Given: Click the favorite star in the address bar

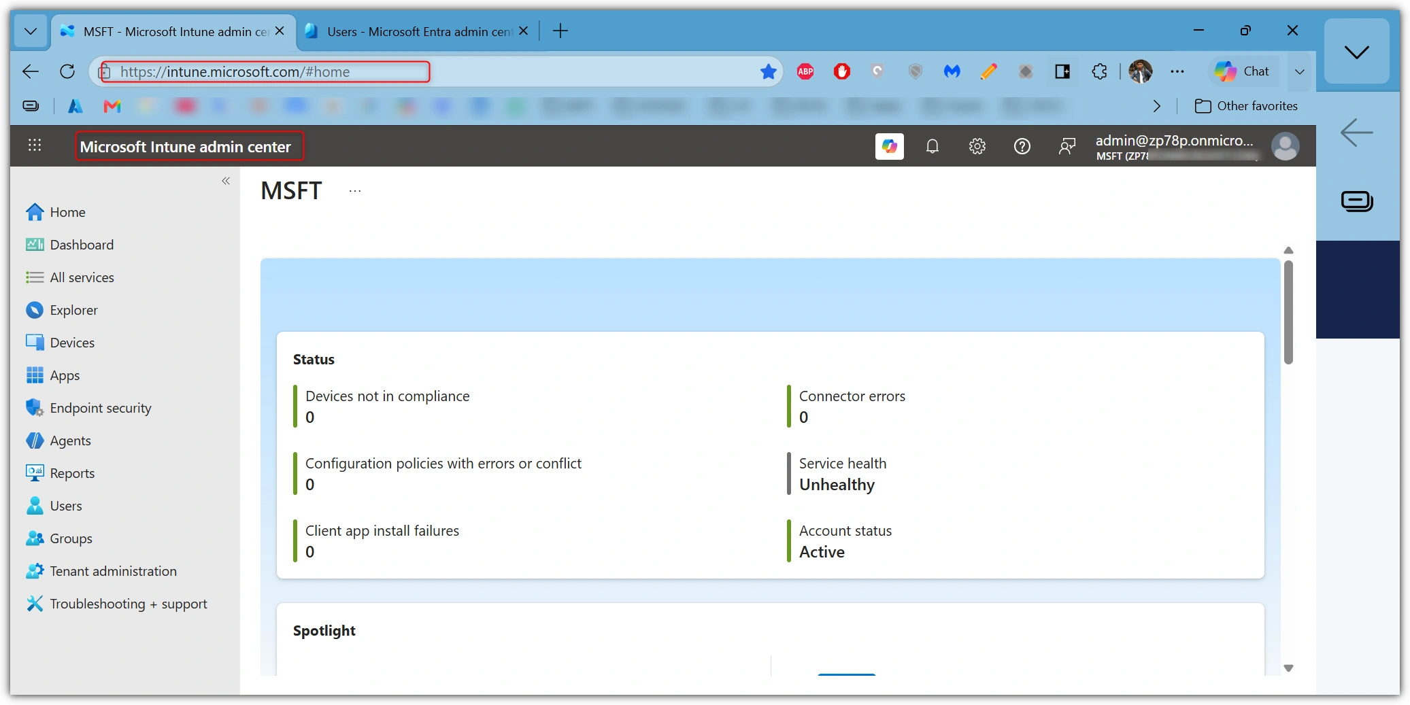Looking at the screenshot, I should tap(768, 71).
